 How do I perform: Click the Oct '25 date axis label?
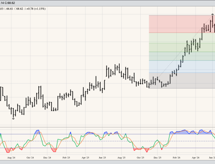tap(140, 158)
